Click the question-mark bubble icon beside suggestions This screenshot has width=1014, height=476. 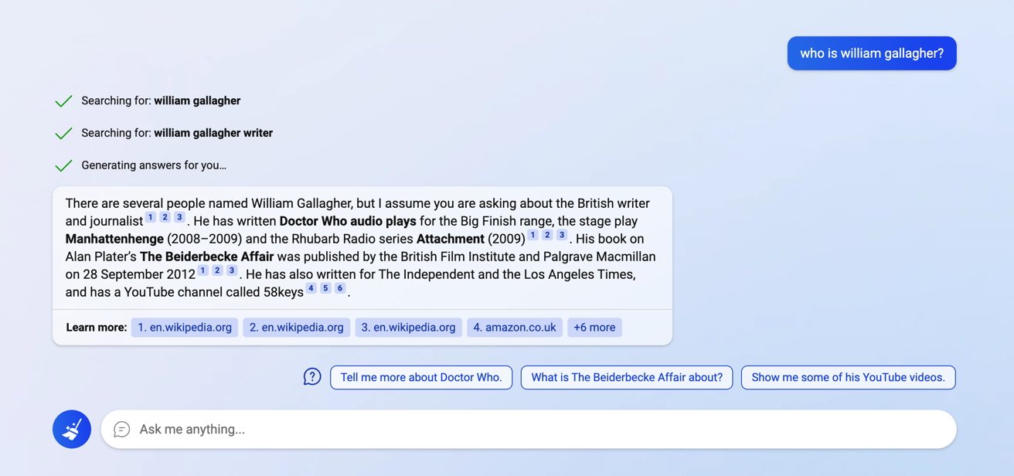point(312,377)
